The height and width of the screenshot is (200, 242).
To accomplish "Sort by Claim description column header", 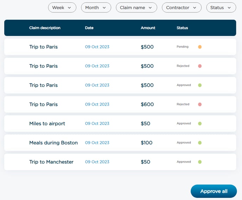I will tap(45, 28).
